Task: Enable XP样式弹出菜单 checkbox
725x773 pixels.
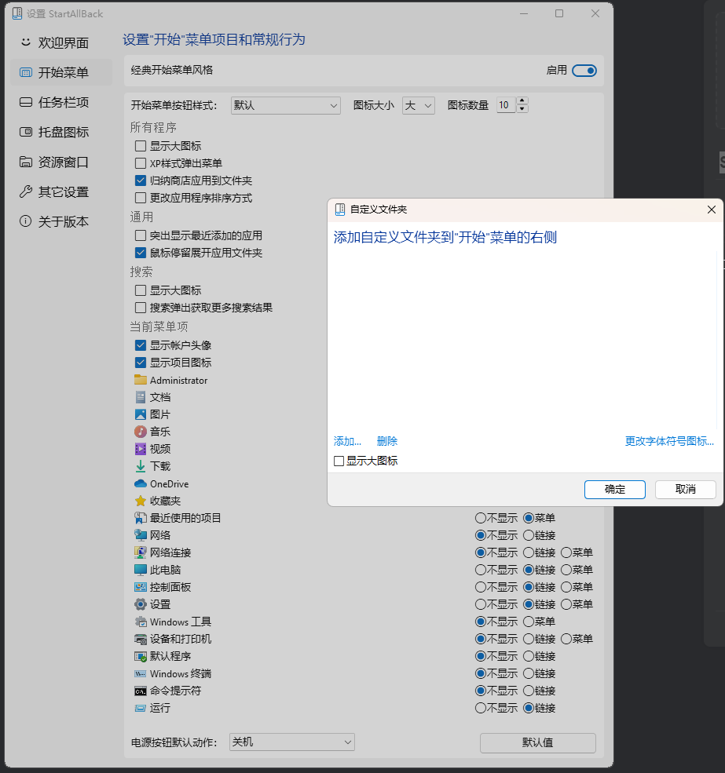Action: [x=141, y=163]
